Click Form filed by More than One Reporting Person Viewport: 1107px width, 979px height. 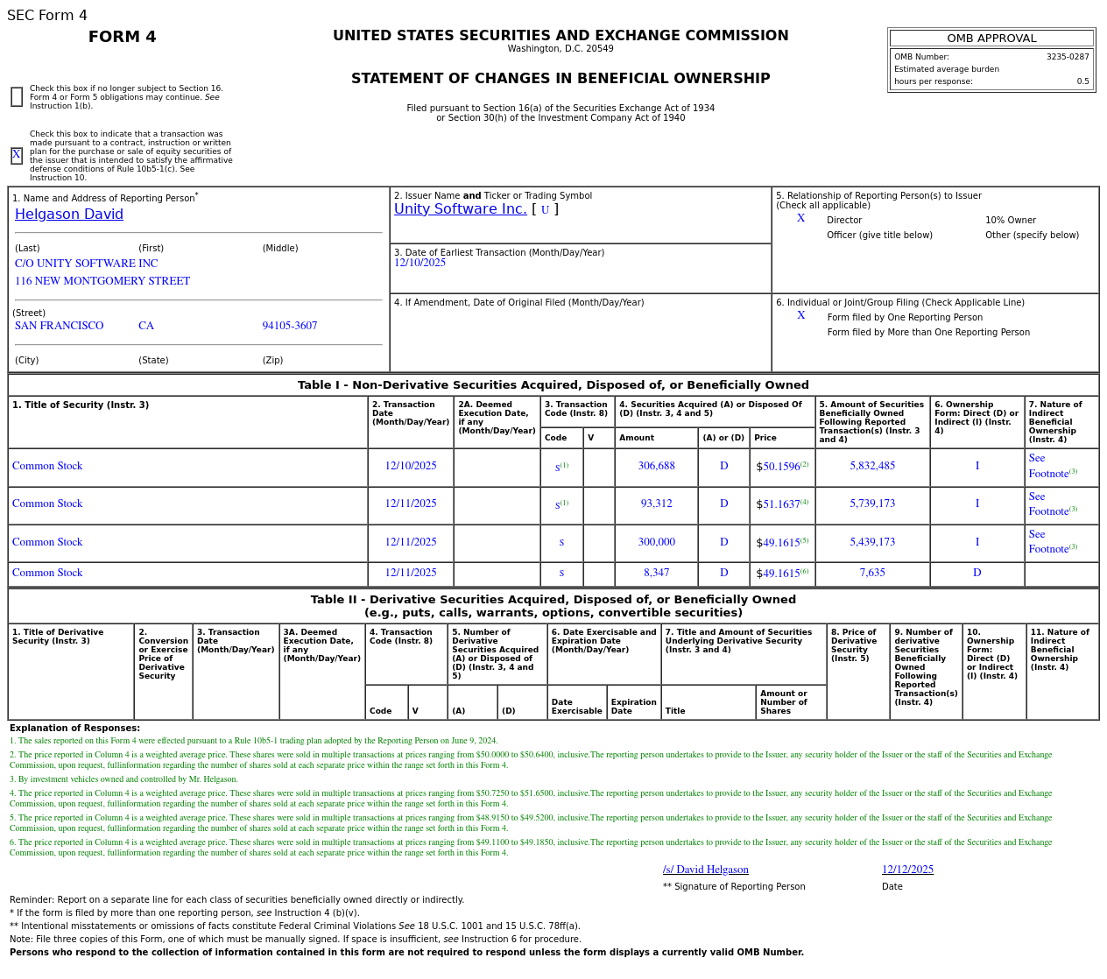tap(928, 333)
